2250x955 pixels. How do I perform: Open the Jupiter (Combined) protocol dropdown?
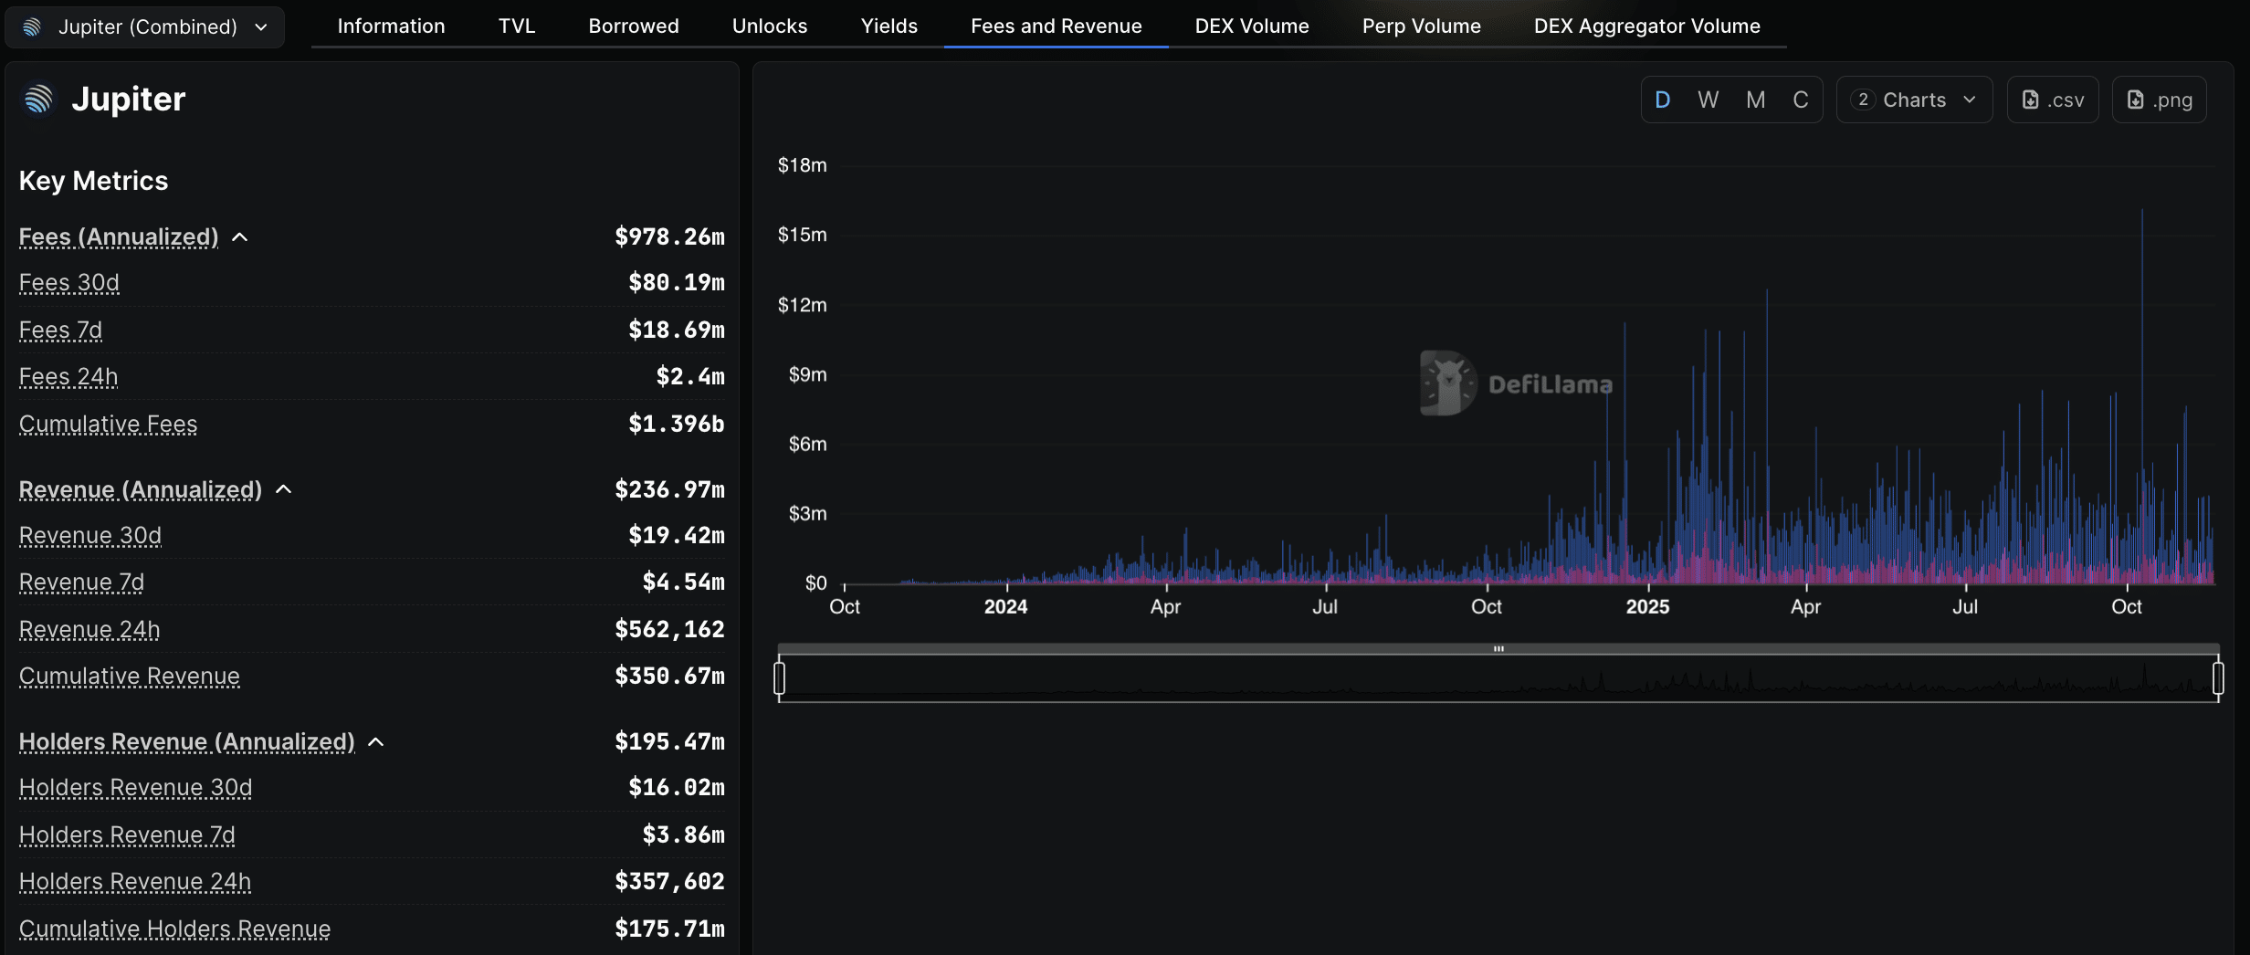point(145,27)
